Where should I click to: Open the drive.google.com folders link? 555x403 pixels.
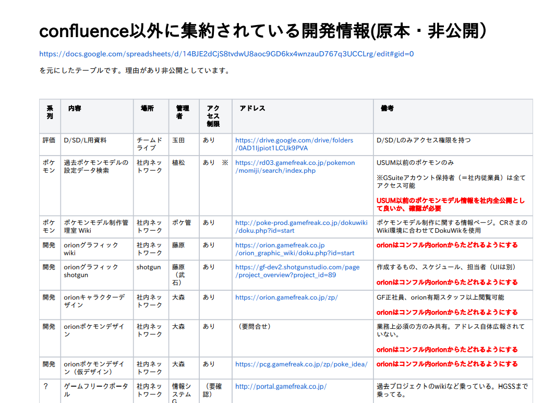pyautogui.click(x=294, y=144)
